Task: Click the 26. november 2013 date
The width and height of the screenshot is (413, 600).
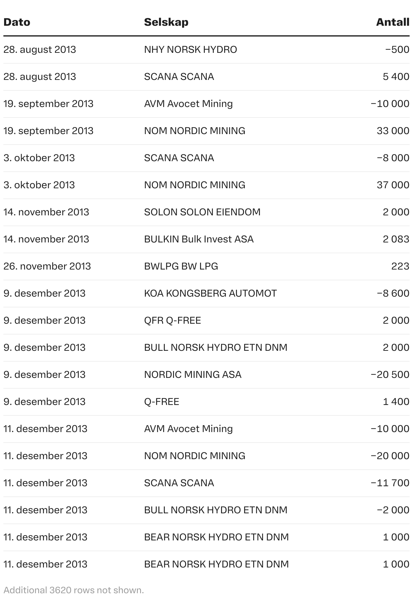Action: pos(47,266)
